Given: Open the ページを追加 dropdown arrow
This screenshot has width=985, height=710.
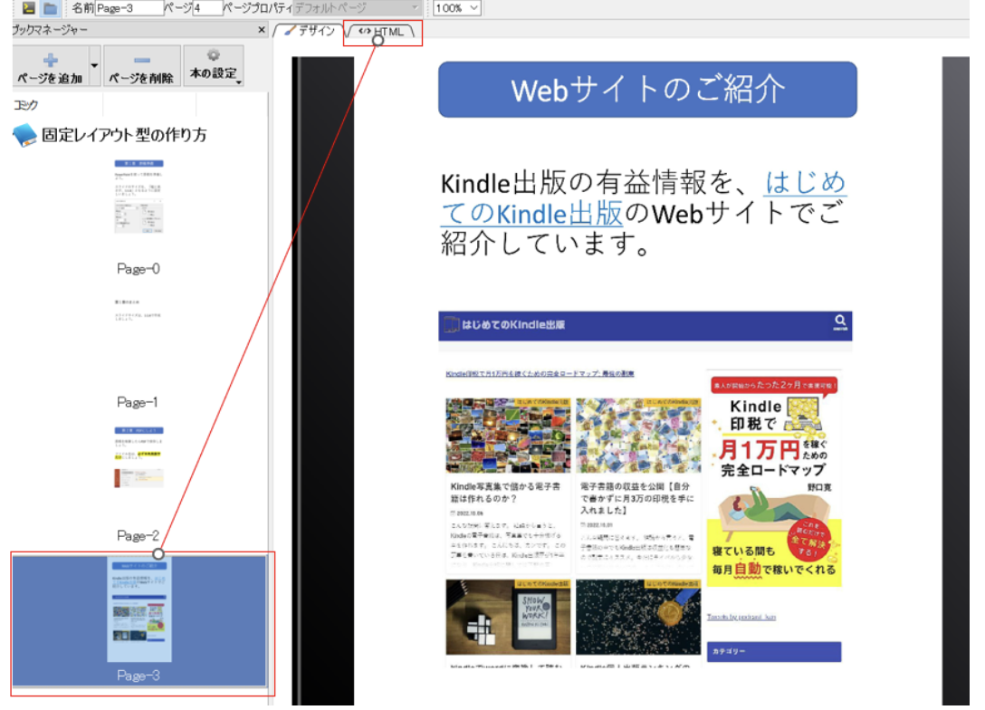Looking at the screenshot, I should 94,65.
